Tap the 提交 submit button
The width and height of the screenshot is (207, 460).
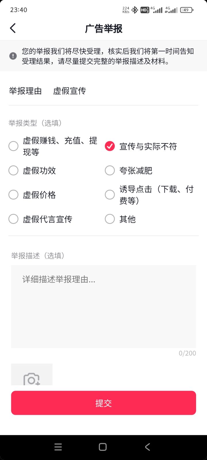[x=103, y=403]
